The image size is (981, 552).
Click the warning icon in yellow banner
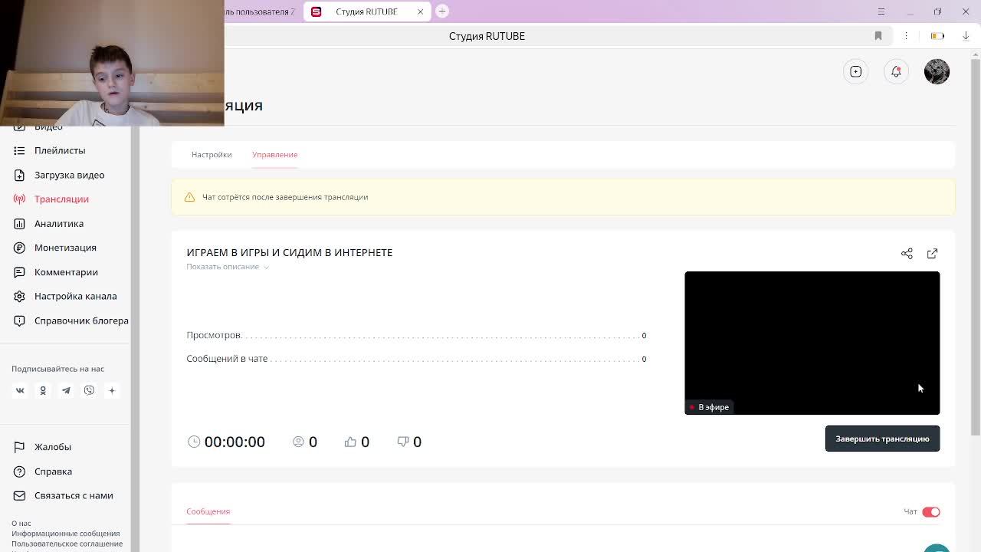(189, 197)
